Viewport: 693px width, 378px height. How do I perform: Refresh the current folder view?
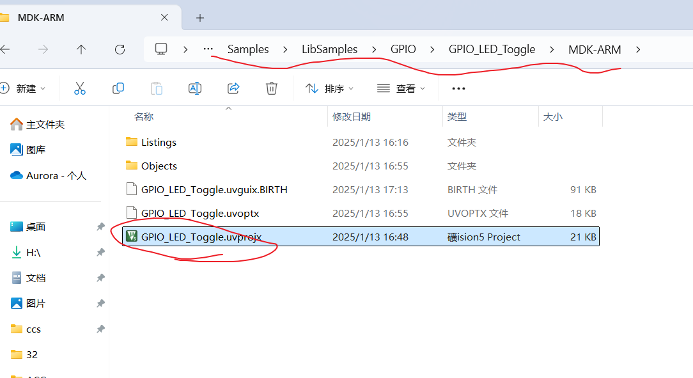click(x=120, y=49)
